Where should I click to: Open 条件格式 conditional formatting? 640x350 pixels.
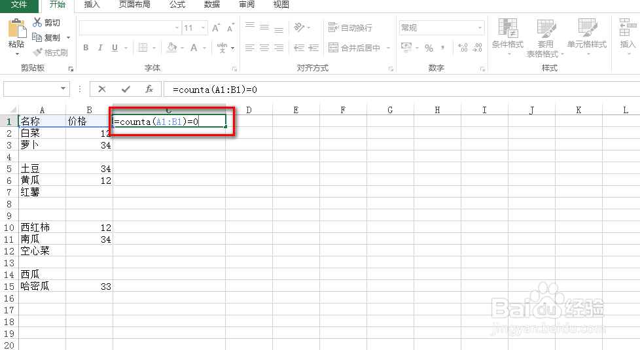(508, 37)
